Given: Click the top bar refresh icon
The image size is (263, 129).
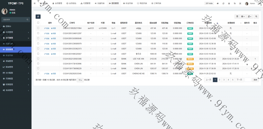Looking at the screenshot, I should (x=223, y=4).
